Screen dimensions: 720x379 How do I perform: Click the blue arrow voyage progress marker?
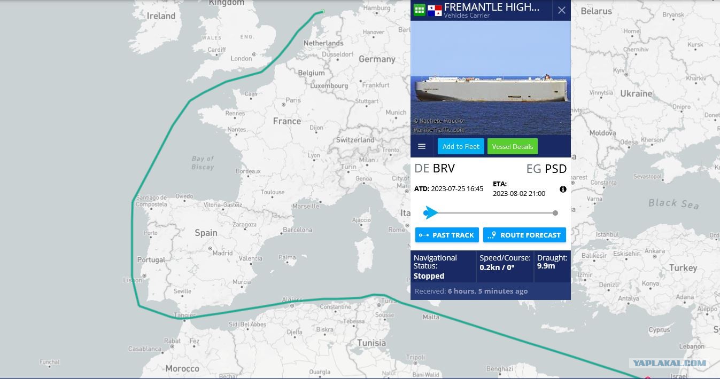[430, 213]
